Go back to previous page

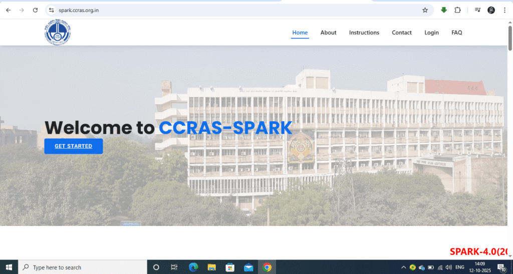(x=8, y=10)
